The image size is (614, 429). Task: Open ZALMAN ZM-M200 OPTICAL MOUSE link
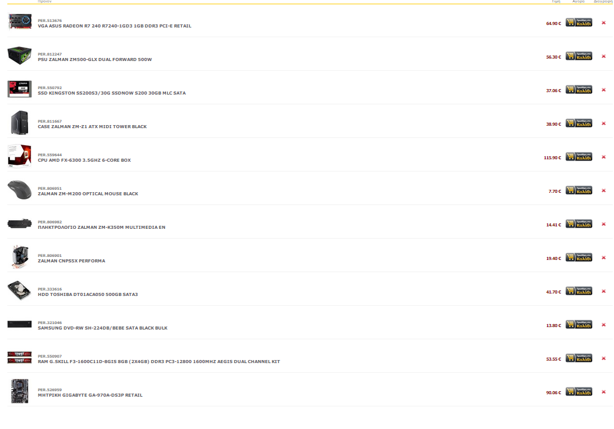[88, 194]
